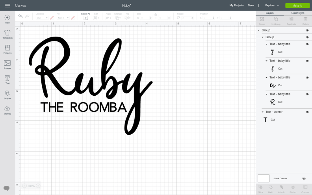Open the feedback chat bubble
The image size is (312, 195).
tap(7, 188)
